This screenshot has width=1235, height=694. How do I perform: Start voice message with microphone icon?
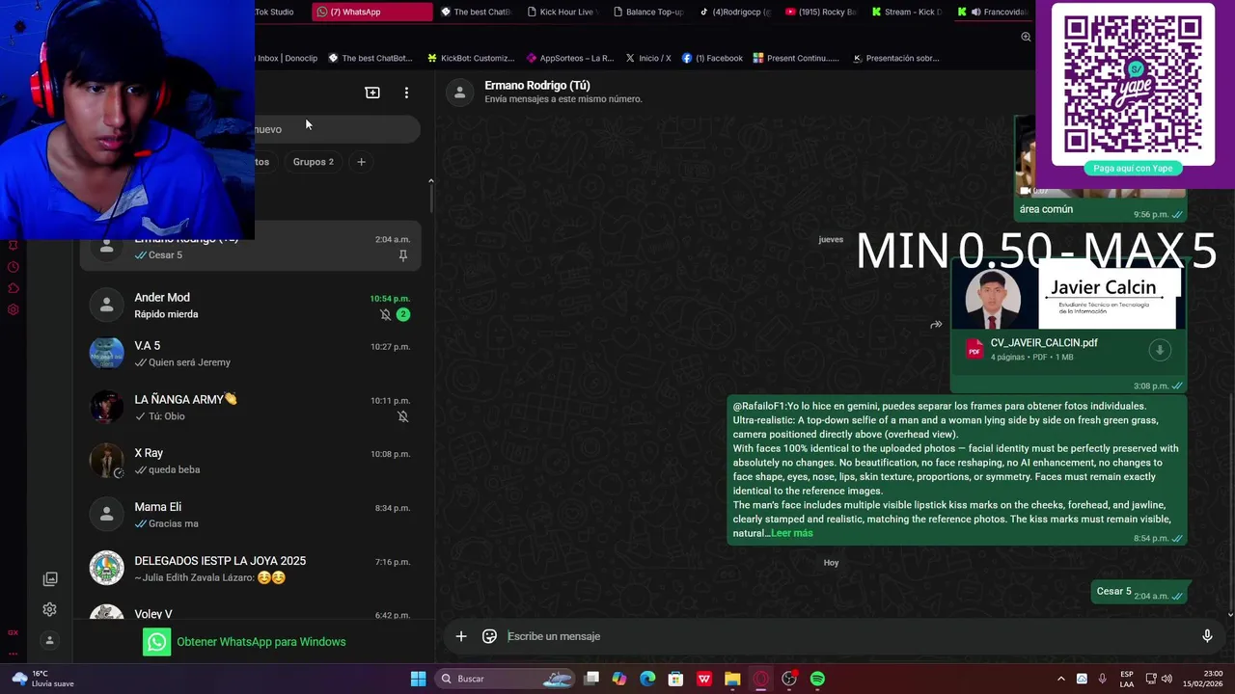(1206, 636)
